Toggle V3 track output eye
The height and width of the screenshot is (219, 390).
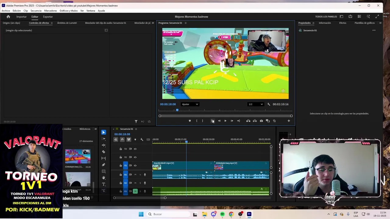pyautogui.click(x=135, y=149)
